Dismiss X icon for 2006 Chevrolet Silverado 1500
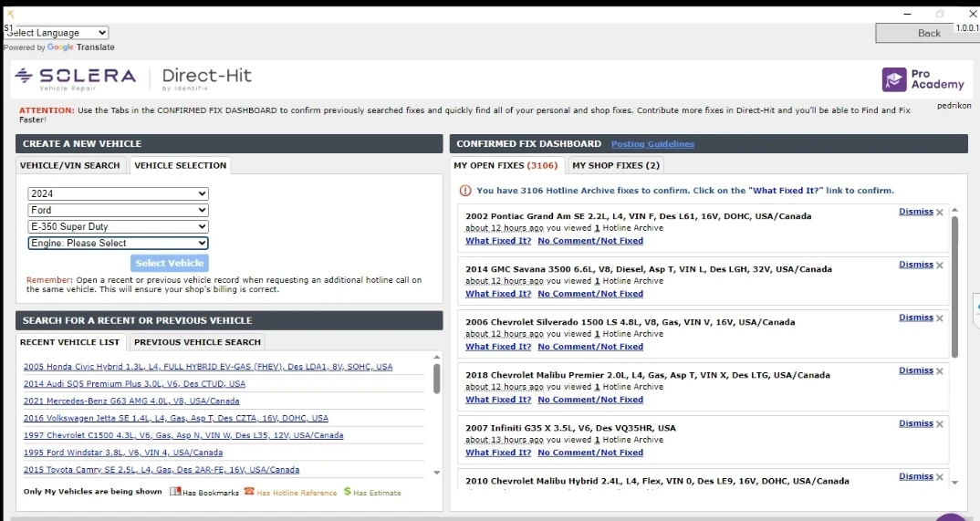Viewport: 980px width, 521px height. [x=939, y=318]
